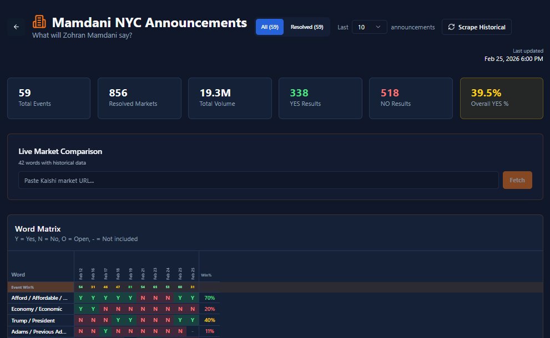Click the Adams / Previous Ad... row label
The width and height of the screenshot is (550, 338).
point(39,332)
